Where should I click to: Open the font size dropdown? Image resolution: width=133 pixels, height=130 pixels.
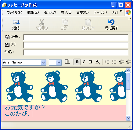[59, 63]
